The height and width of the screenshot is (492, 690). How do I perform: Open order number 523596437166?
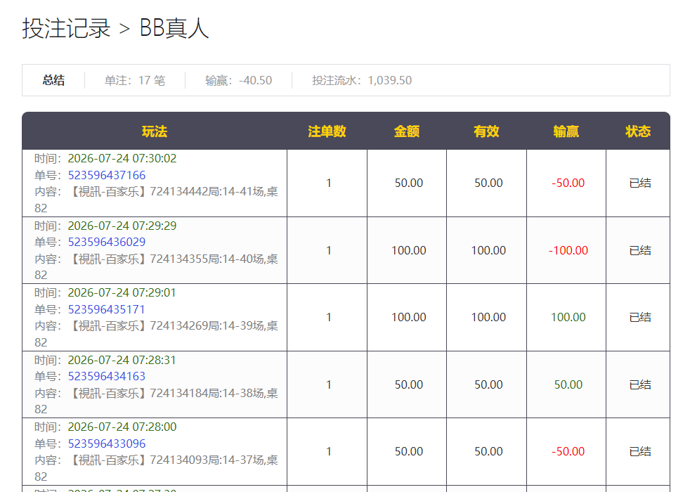click(107, 175)
